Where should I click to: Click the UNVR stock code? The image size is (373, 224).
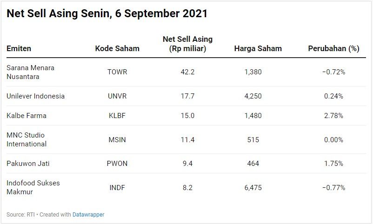(x=117, y=96)
